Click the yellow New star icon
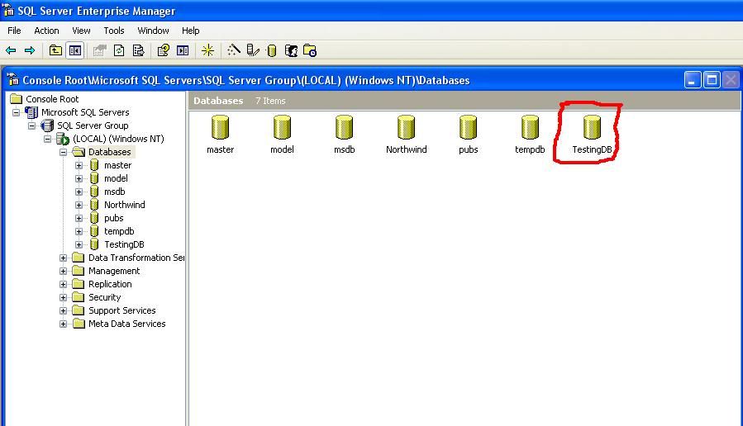This screenshot has height=426, width=743. click(x=207, y=50)
